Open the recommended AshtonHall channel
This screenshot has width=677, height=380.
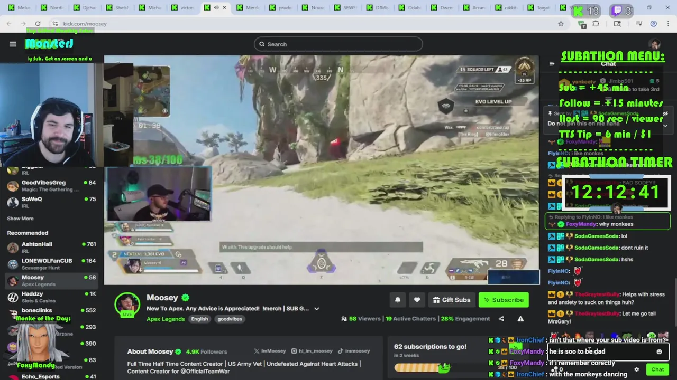pyautogui.click(x=51, y=247)
